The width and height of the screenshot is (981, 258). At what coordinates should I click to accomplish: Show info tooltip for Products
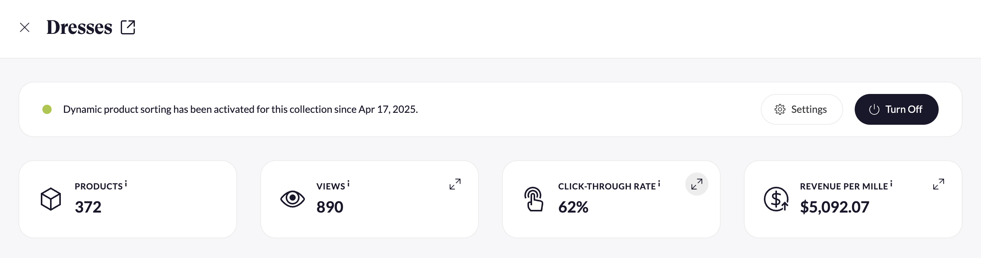126,184
